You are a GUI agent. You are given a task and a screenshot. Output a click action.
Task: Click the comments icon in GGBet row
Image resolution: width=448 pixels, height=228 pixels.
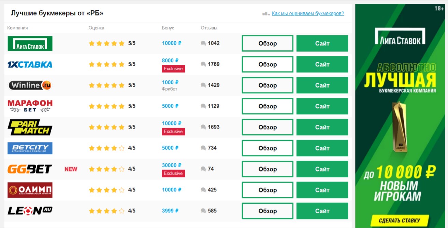[x=204, y=169]
